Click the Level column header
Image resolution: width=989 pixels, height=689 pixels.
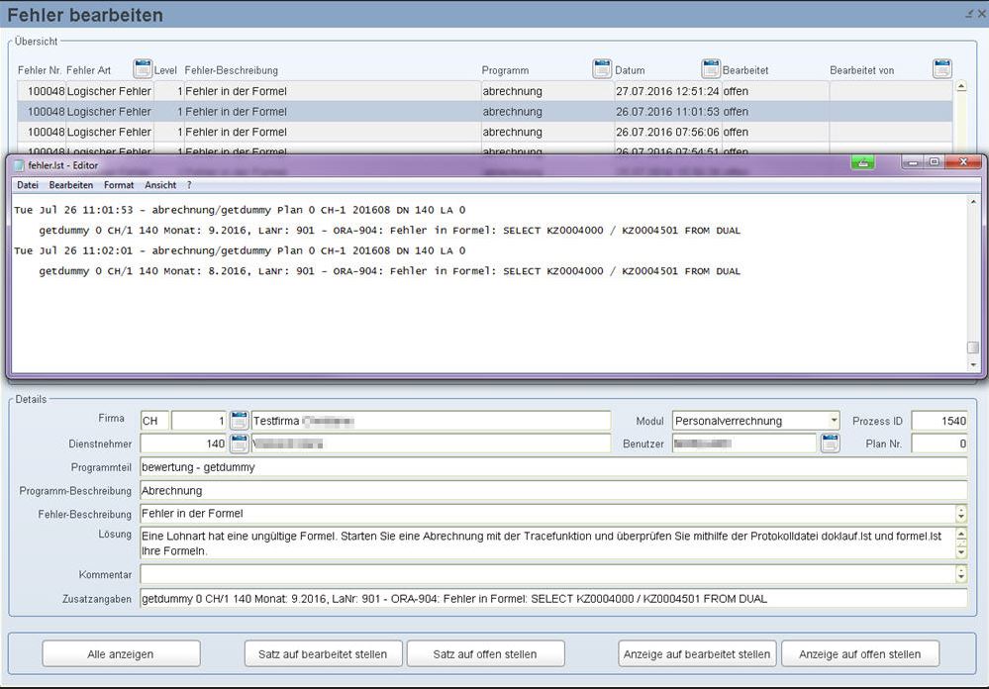click(x=165, y=70)
